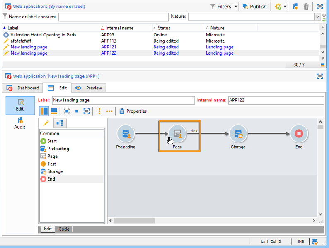
Task: Open the Filters dropdown
Action: click(x=236, y=7)
